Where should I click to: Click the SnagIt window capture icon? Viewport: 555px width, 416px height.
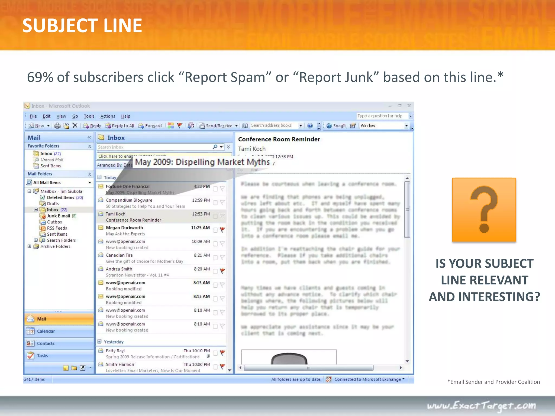353,126
